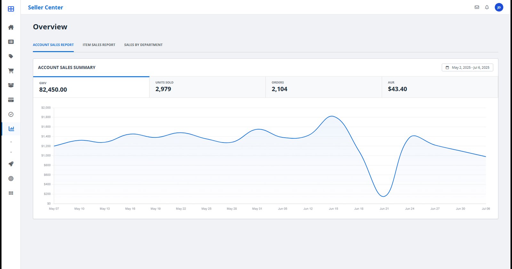
Task: Open the envelope messages icon
Action: (477, 7)
